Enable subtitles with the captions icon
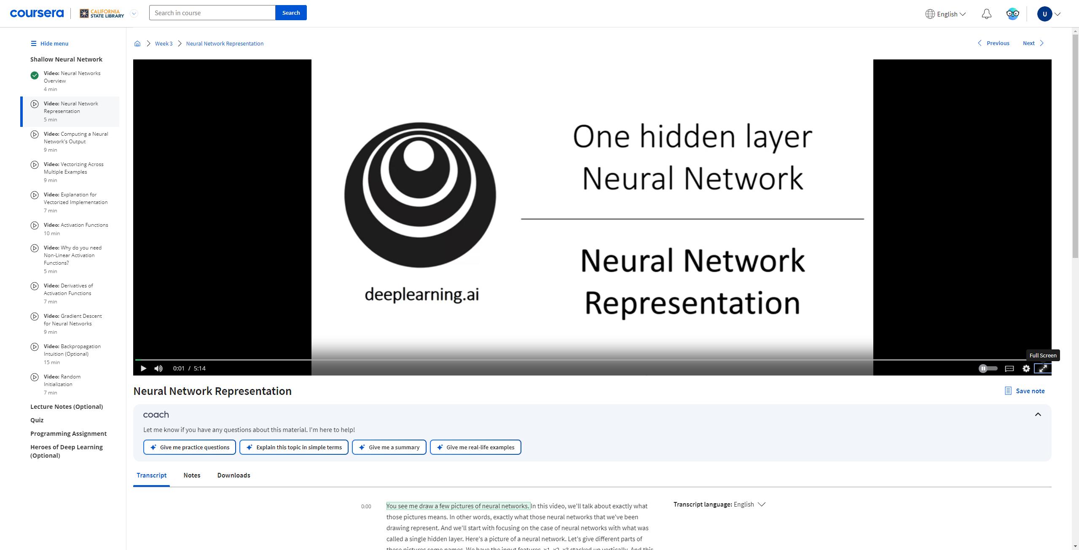Image resolution: width=1079 pixels, height=550 pixels. tap(1009, 368)
